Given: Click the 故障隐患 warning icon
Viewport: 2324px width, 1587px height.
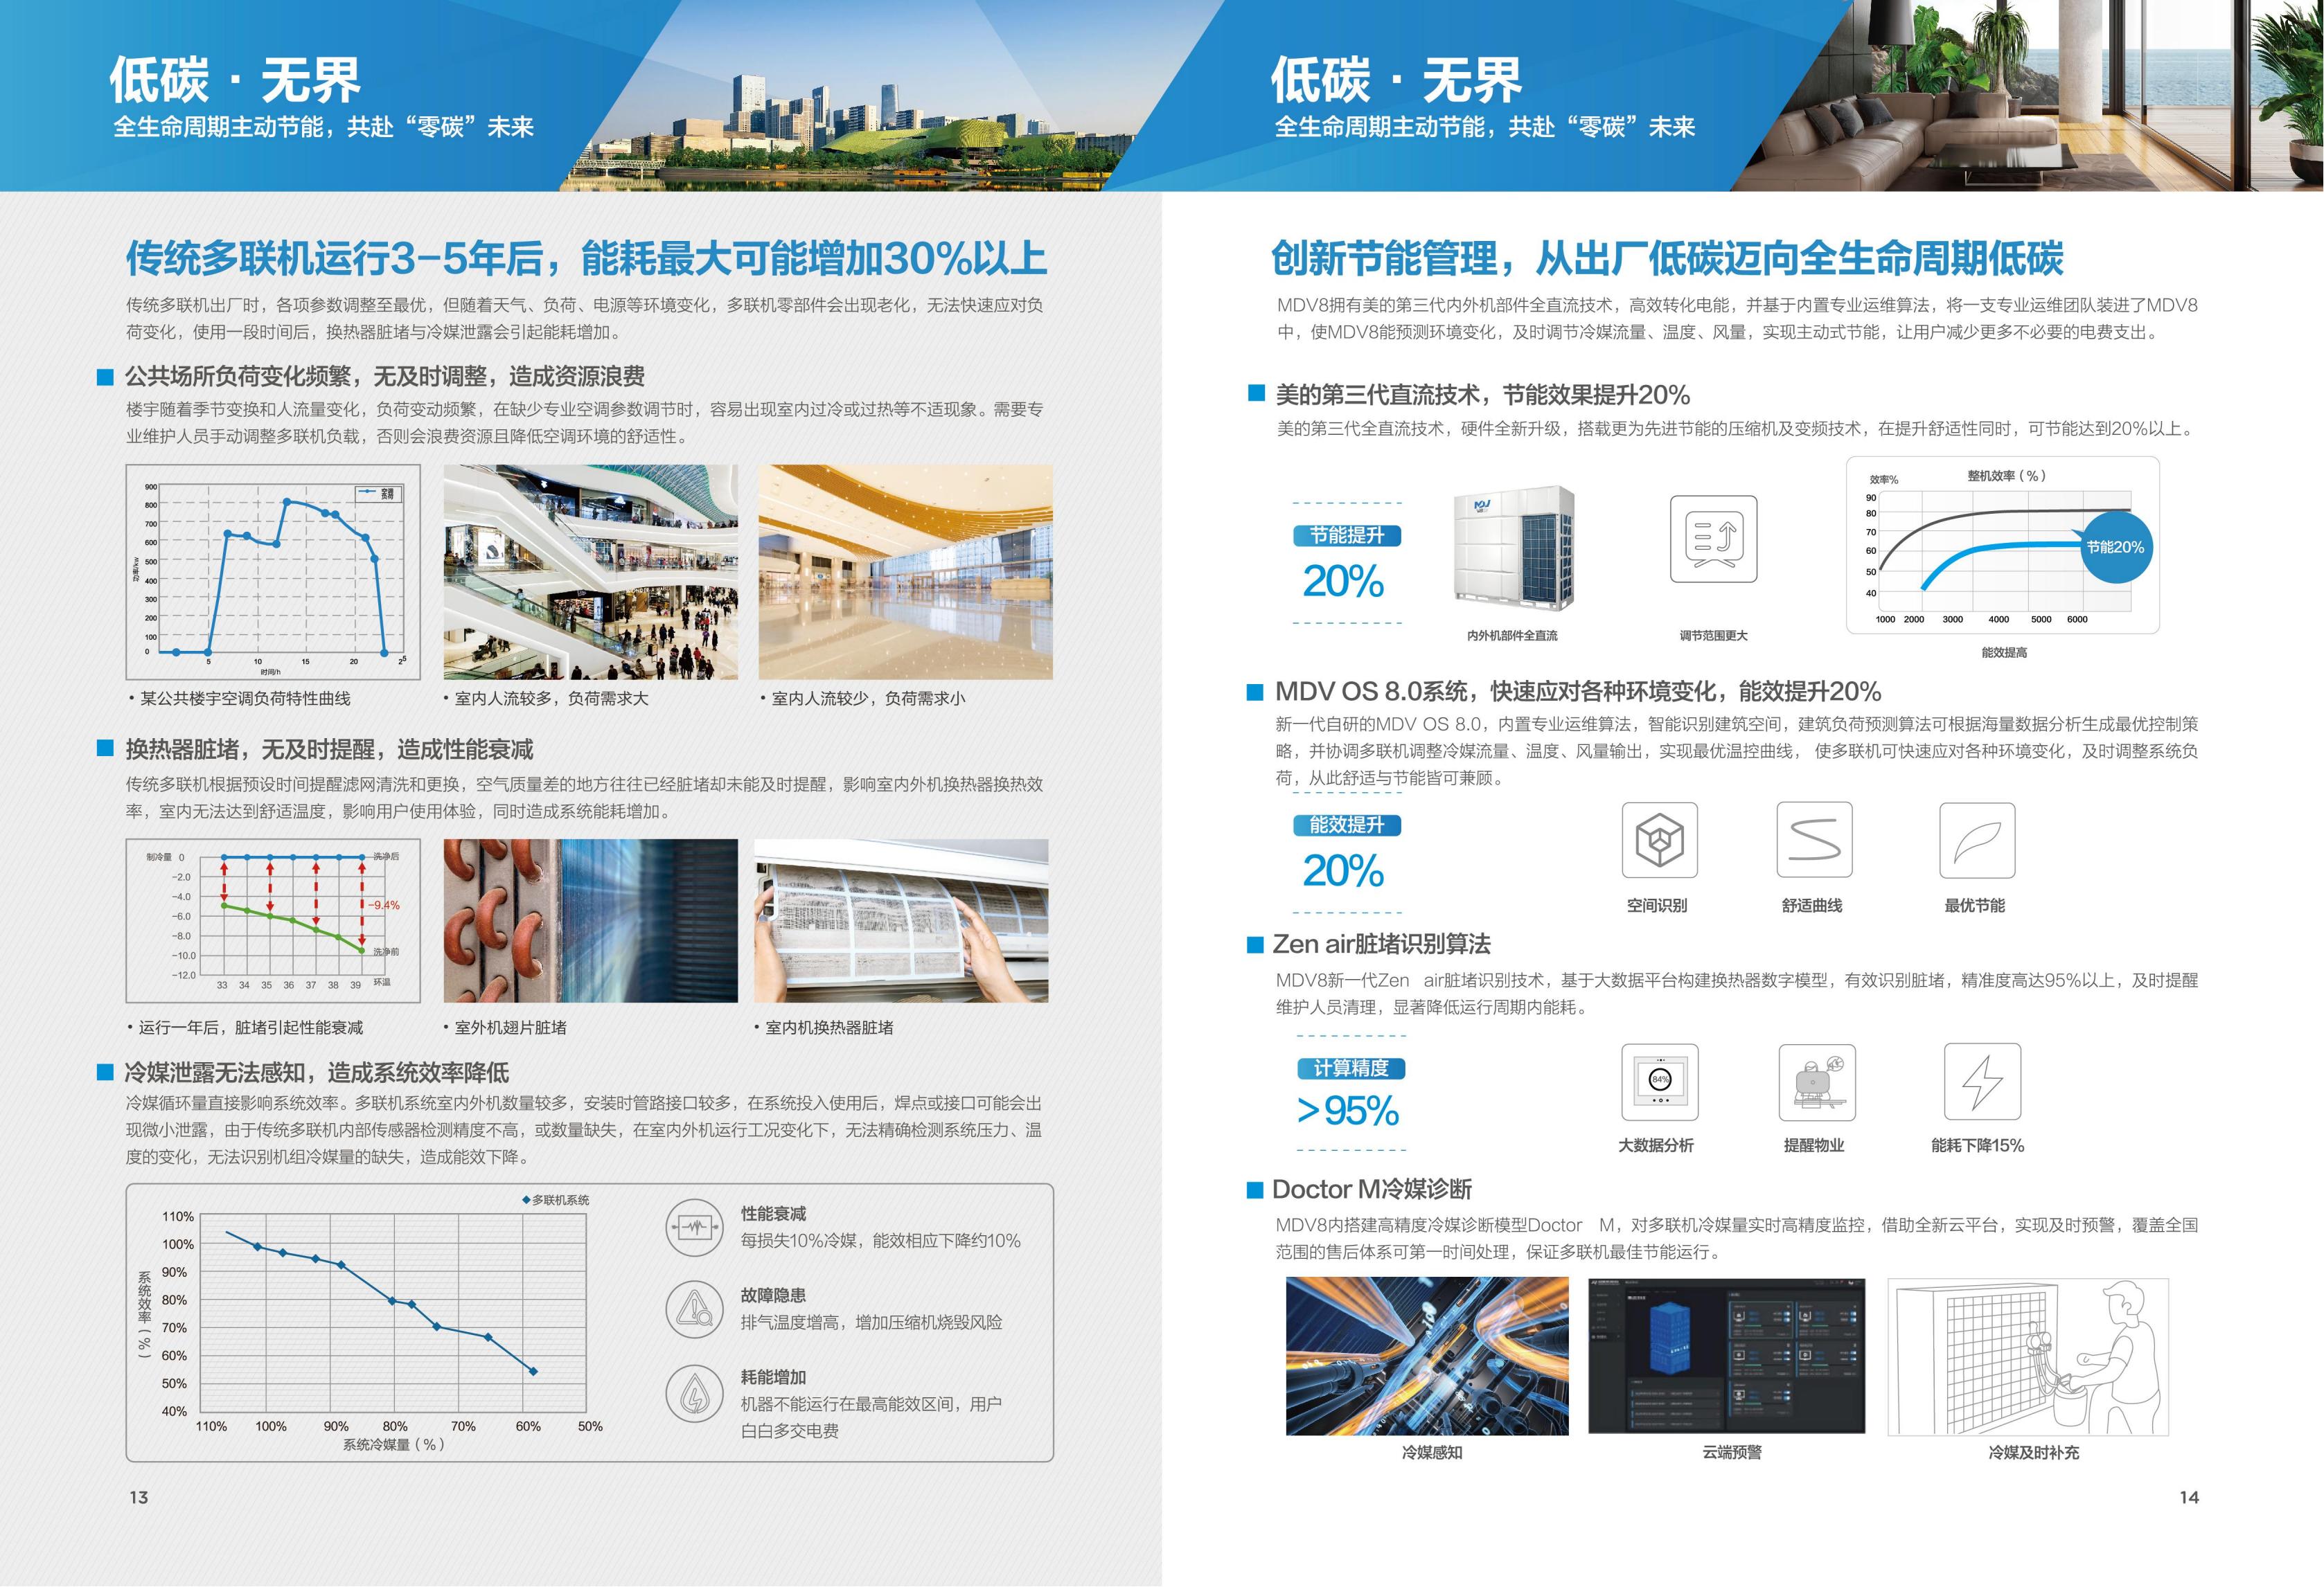Looking at the screenshot, I should tap(694, 1308).
